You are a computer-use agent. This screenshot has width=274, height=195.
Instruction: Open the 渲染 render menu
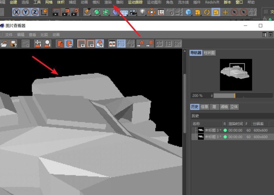click(108, 2)
